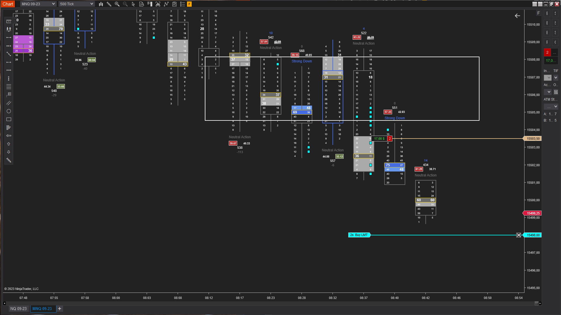Expand the instrument dropdown in chart trader
Image resolution: width=561 pixels, height=315 pixels.
tap(548, 78)
